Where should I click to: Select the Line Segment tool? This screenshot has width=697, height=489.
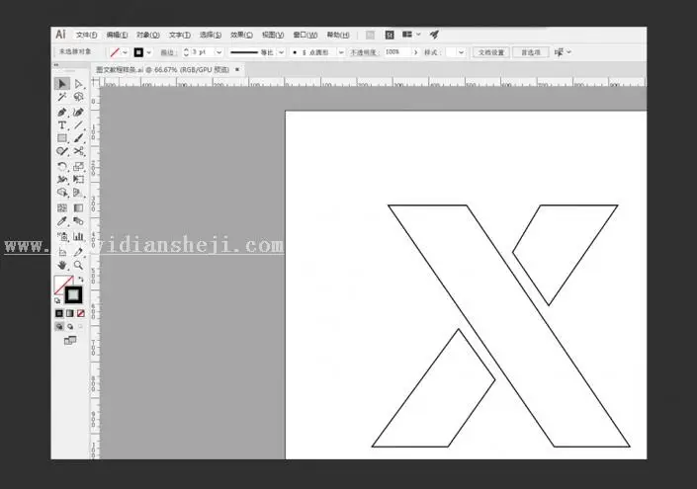click(79, 125)
